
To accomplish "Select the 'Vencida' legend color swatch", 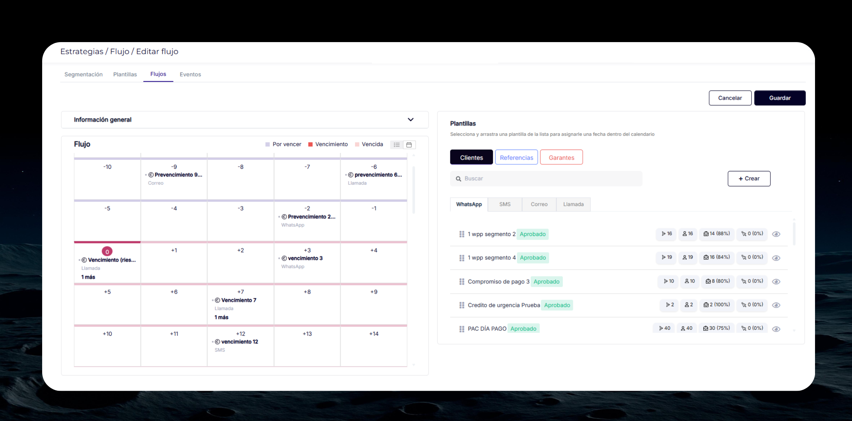I will coord(357,144).
